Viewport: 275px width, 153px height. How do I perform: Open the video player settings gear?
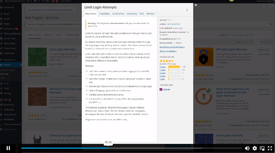255,148
